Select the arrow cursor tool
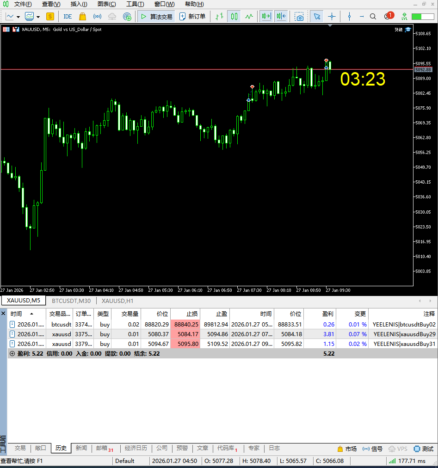Image resolution: width=438 pixels, height=468 pixels. tap(317, 16)
